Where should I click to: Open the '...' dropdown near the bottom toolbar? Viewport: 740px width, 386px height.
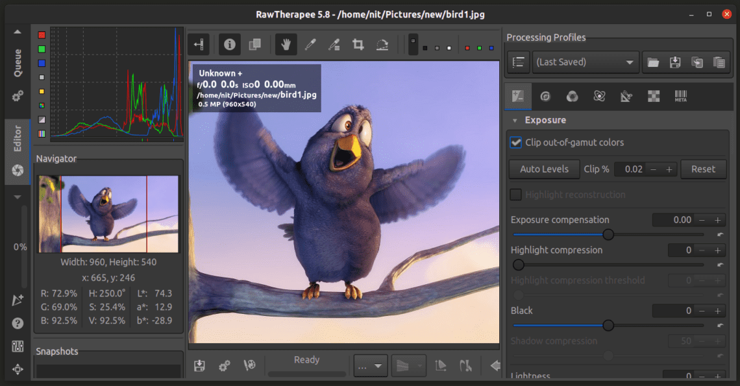(370, 365)
